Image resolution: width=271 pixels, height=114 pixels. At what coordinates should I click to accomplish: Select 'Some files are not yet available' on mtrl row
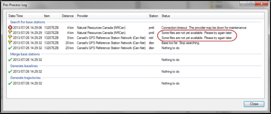click(197, 38)
